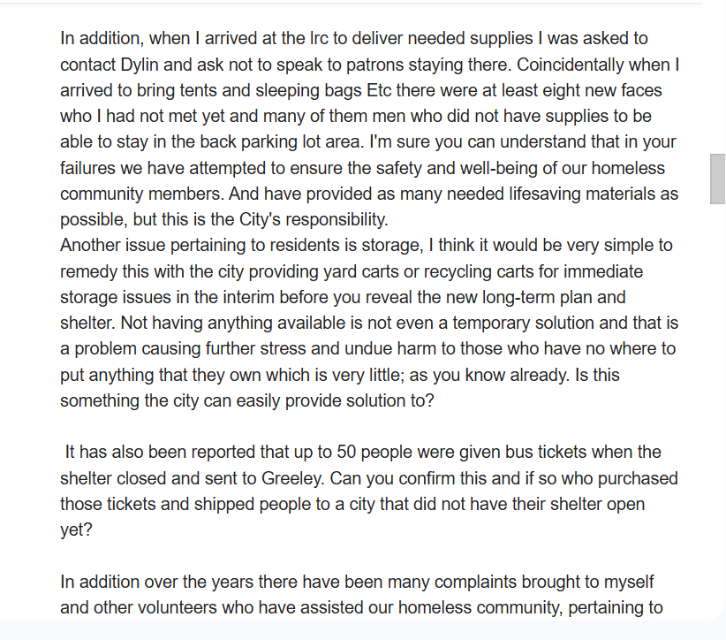Click the vertical scrollbar thumb

(x=717, y=179)
